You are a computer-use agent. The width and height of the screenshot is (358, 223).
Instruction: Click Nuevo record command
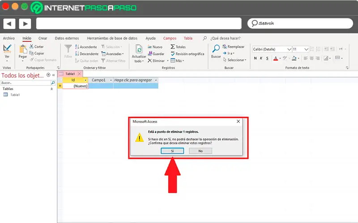tap(155, 47)
